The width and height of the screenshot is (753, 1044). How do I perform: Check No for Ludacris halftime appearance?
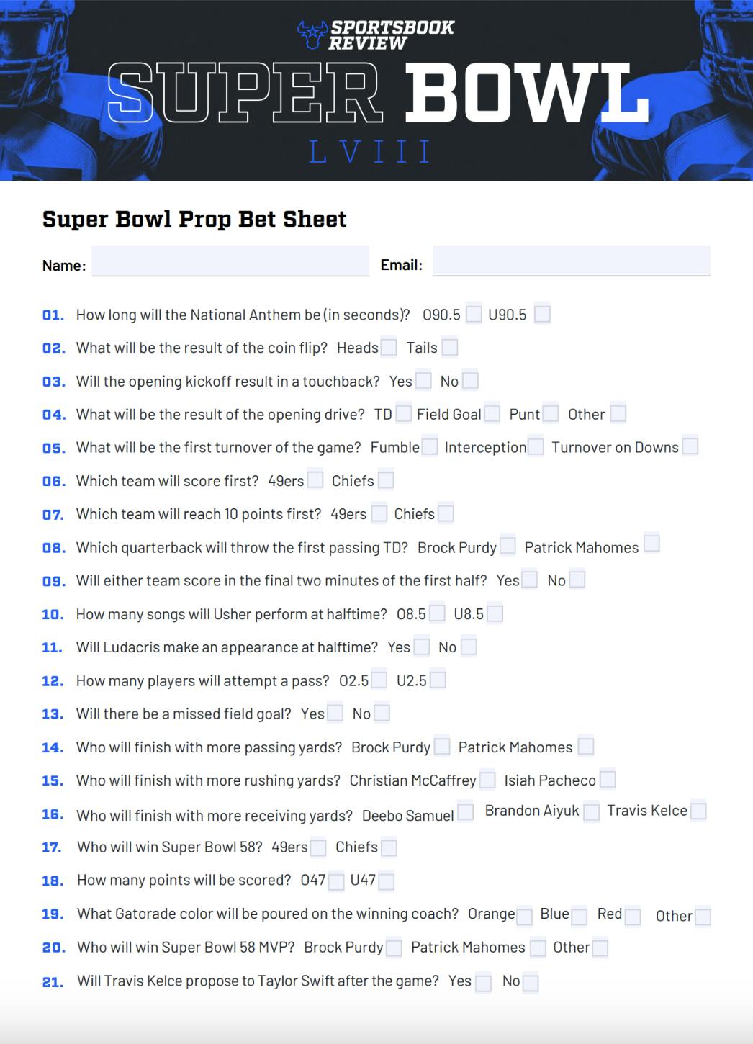pos(469,647)
